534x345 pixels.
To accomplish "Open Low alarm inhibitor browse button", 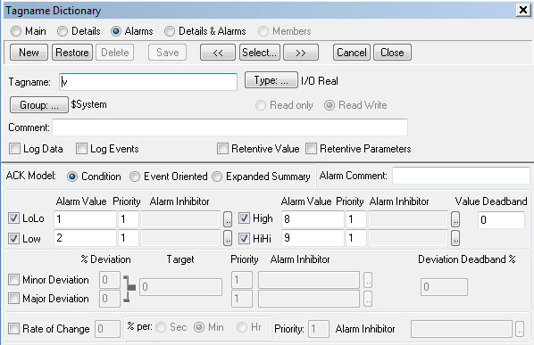I will point(228,238).
